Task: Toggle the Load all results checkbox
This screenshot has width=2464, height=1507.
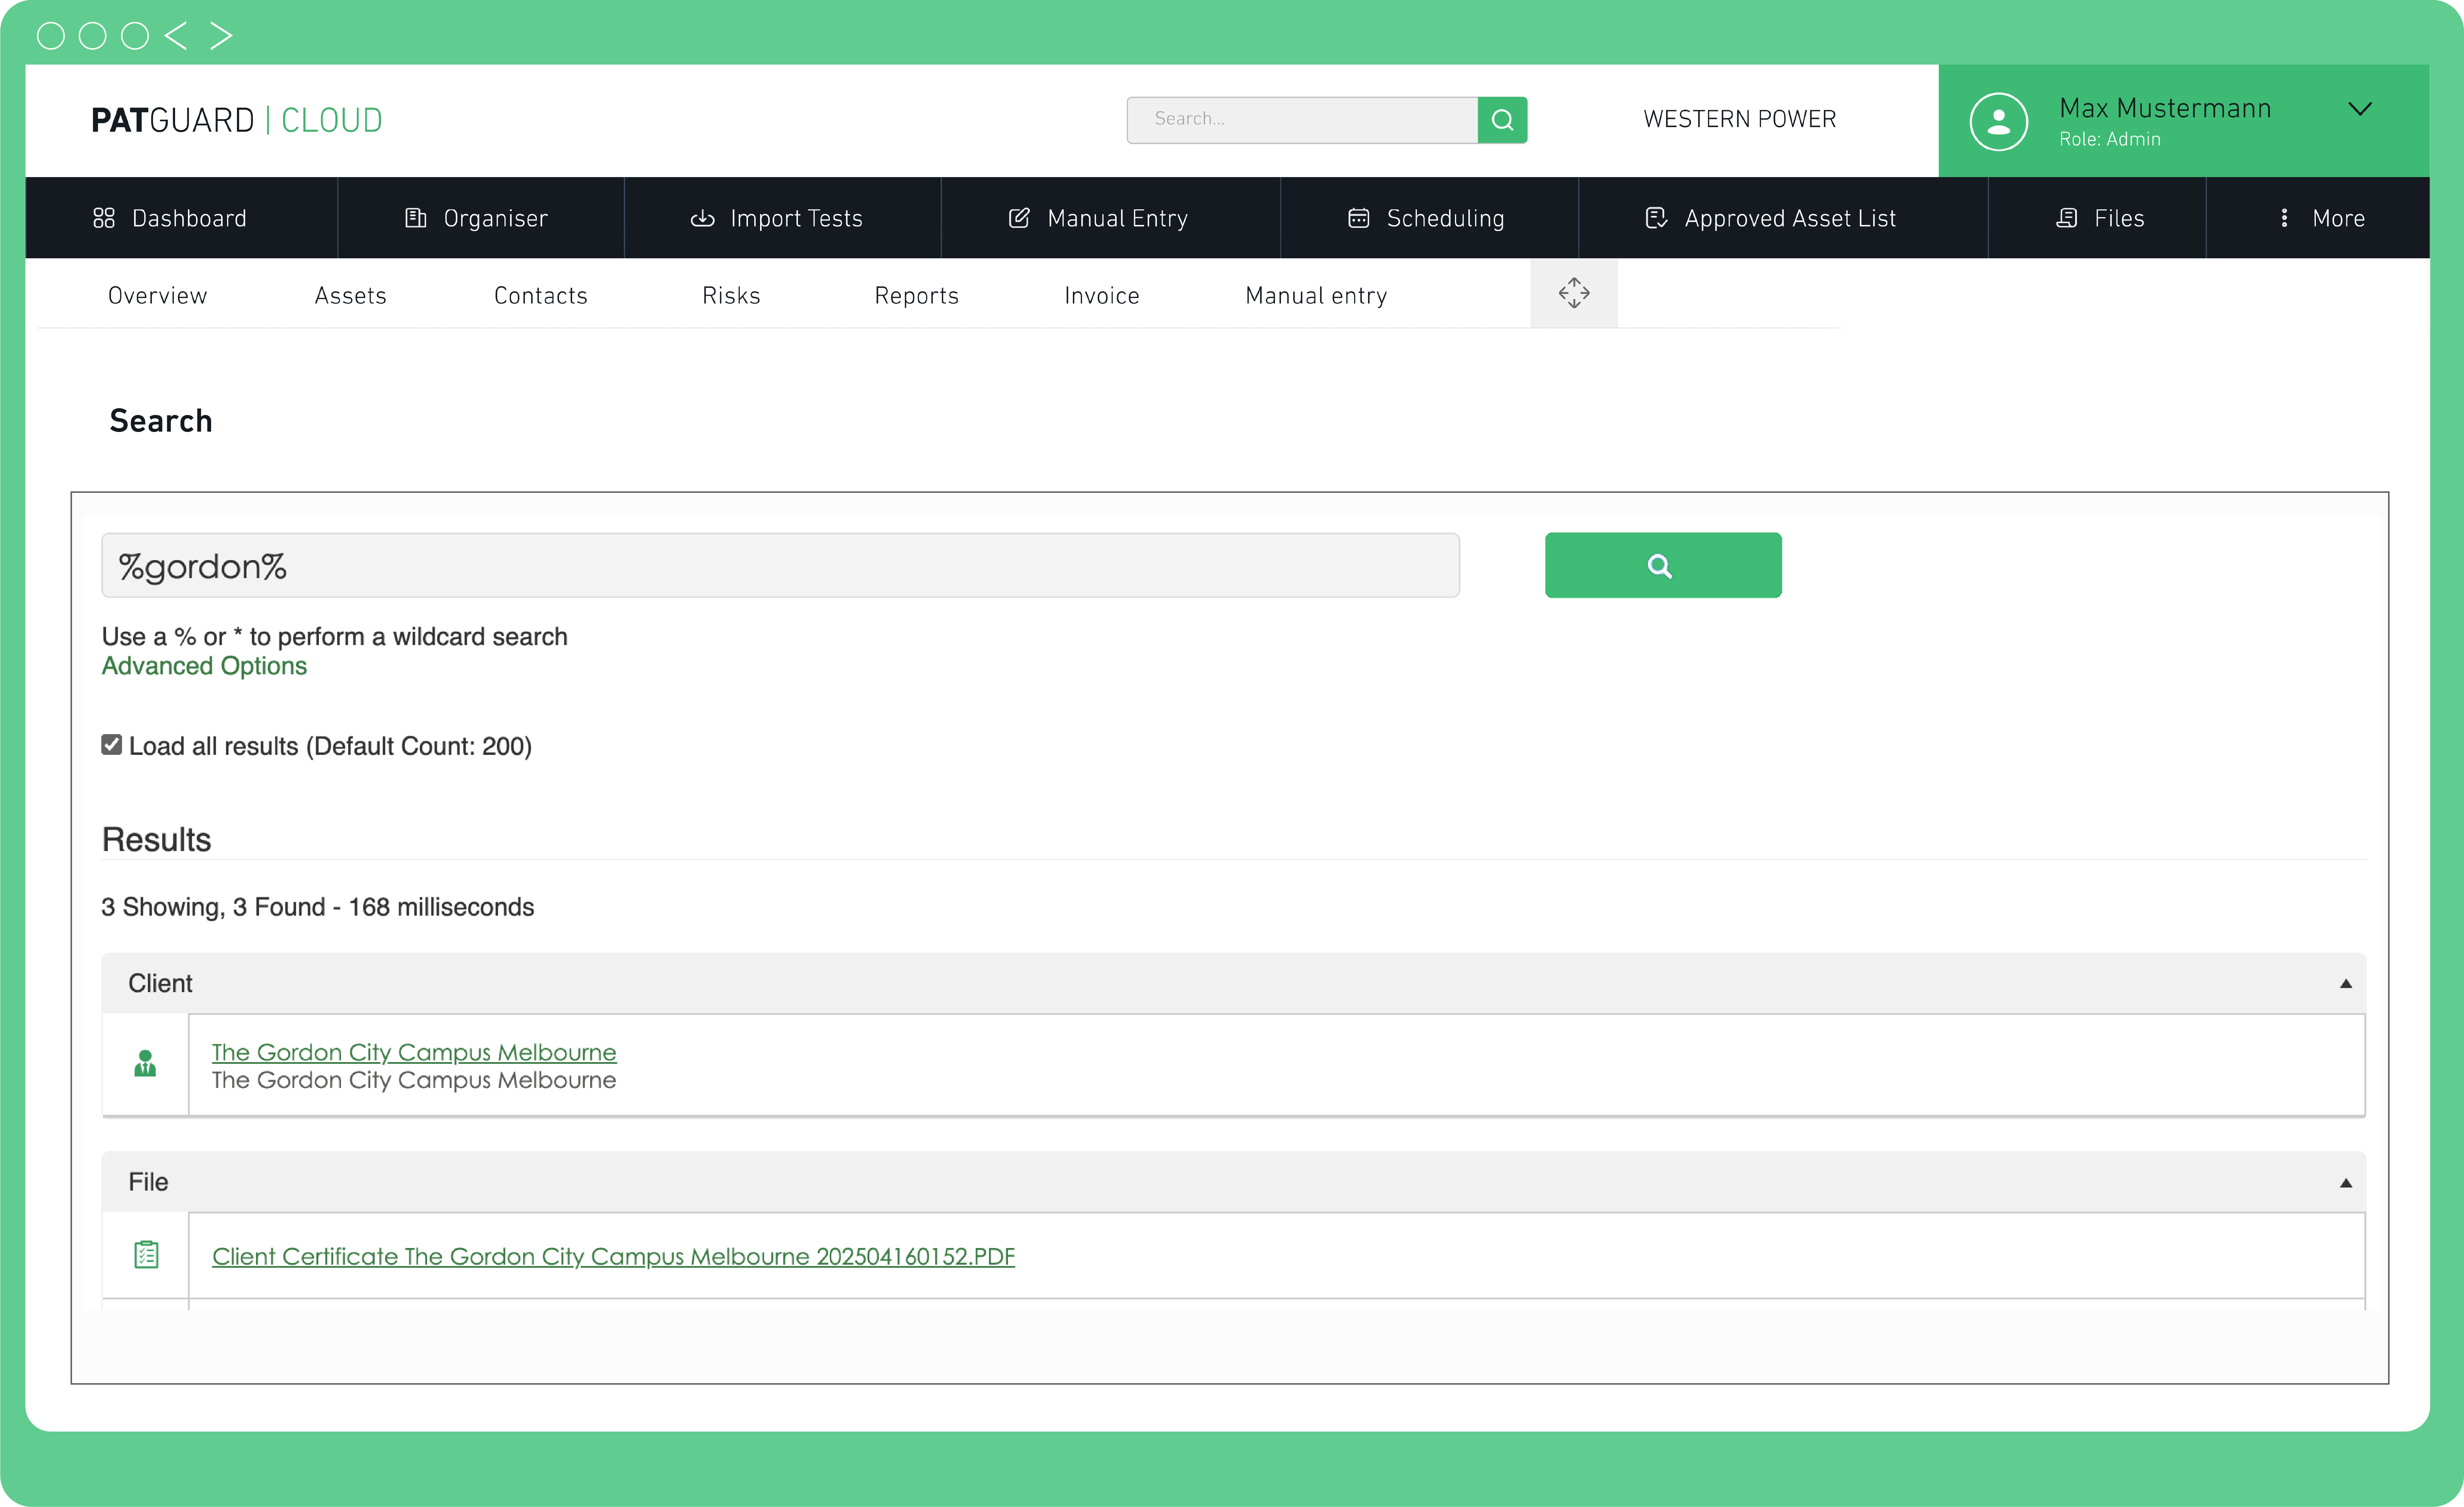Action: [x=112, y=745]
